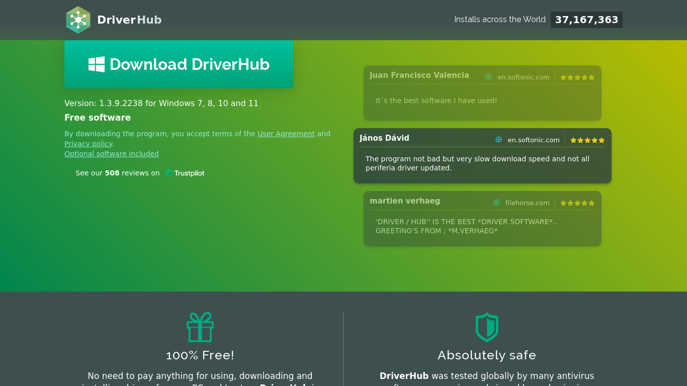Select the martien verhaeg review card
The image size is (687, 386).
pyautogui.click(x=482, y=219)
